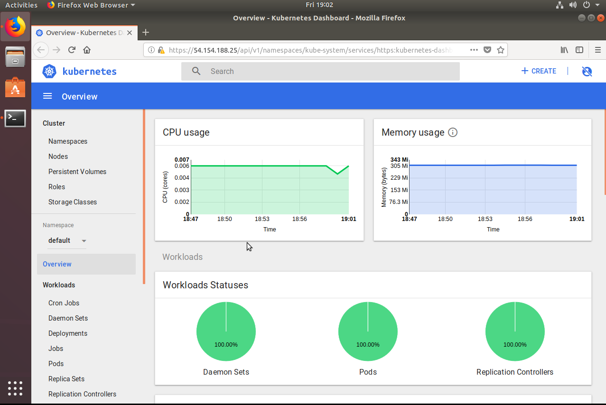Open the Firefox hamburger menu
The image size is (606, 405).
pos(597,50)
